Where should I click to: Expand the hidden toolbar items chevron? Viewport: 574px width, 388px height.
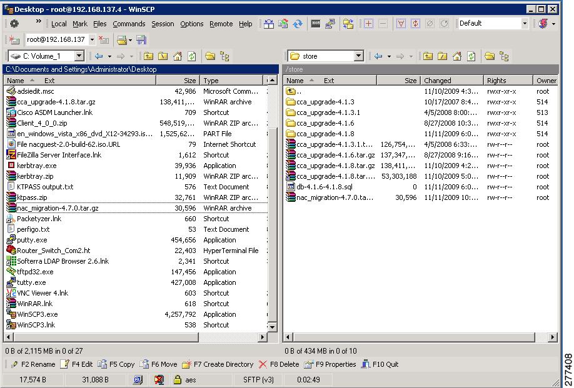point(38,21)
